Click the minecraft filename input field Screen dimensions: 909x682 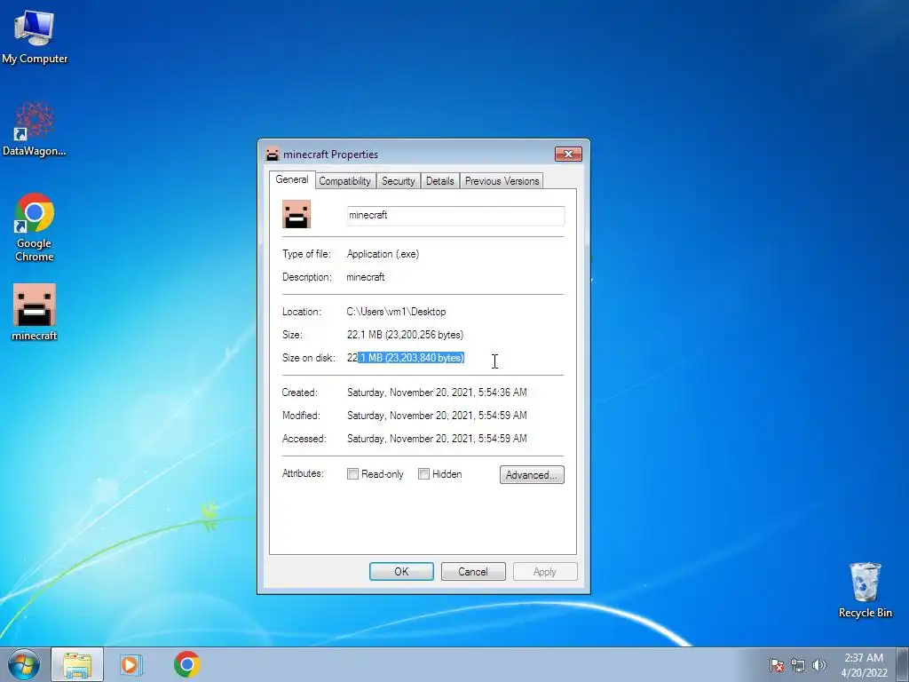click(455, 215)
